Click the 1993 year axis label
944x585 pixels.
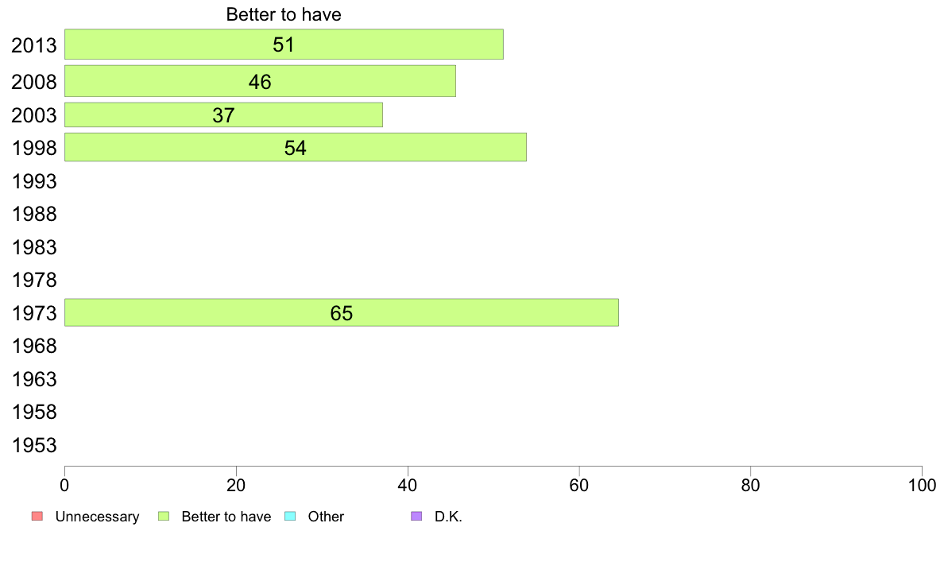pyautogui.click(x=34, y=181)
